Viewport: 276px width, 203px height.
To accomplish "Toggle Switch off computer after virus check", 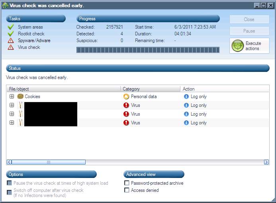I will pos(9,192).
